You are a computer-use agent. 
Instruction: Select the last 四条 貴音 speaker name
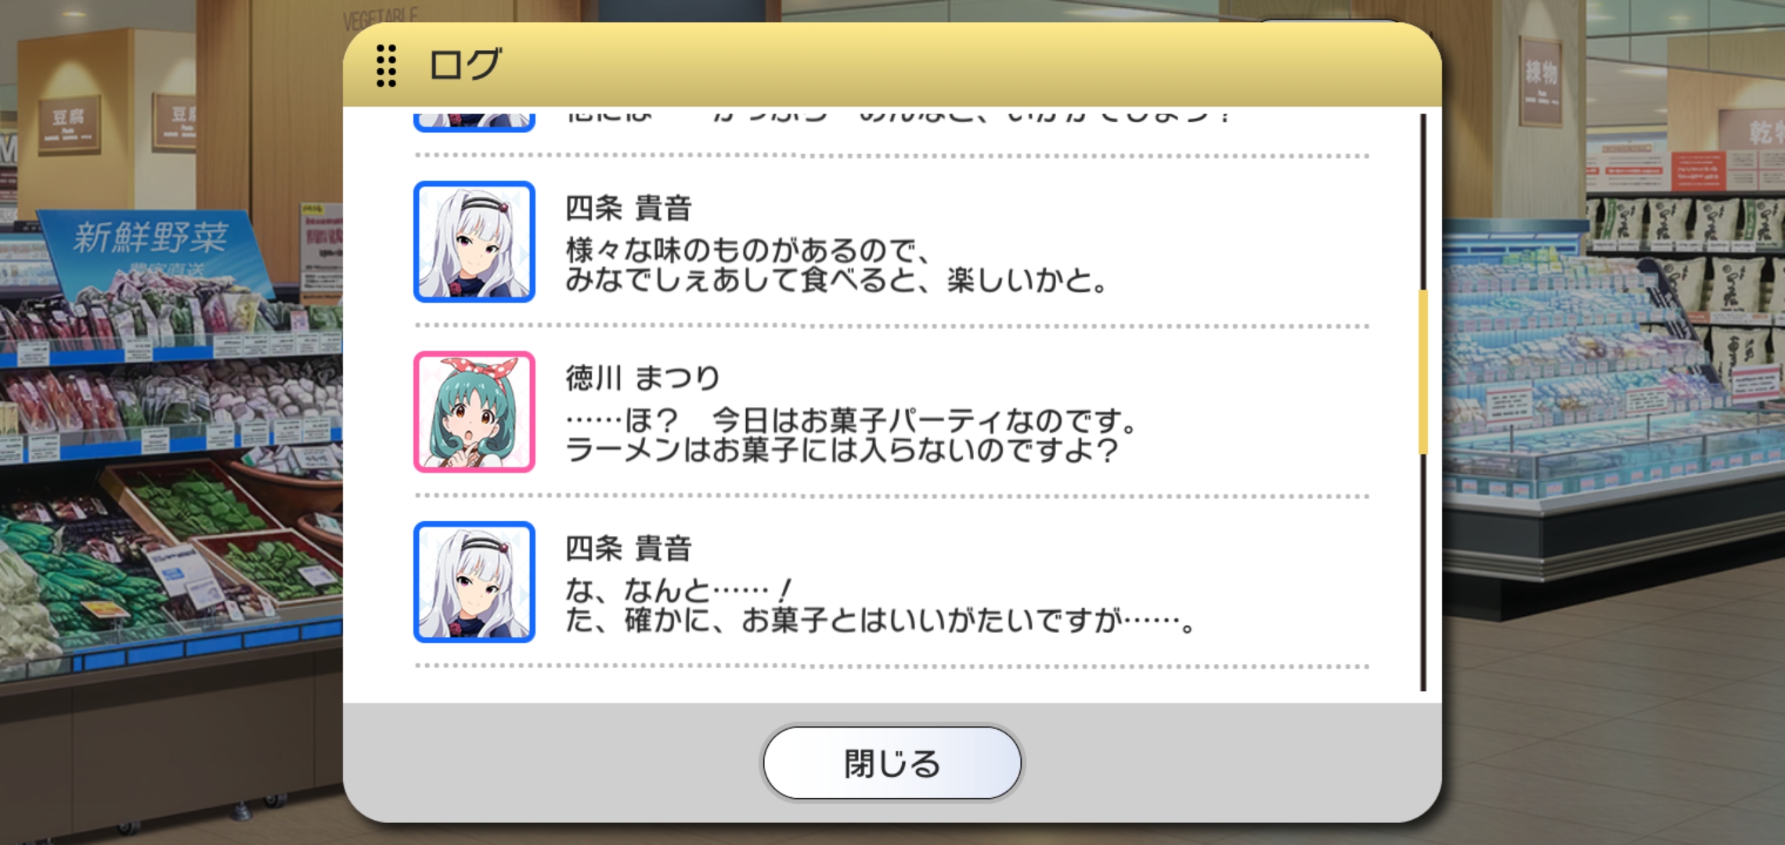coord(629,548)
